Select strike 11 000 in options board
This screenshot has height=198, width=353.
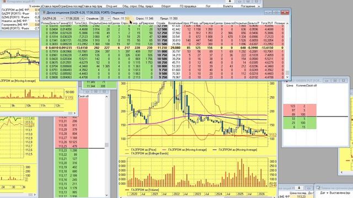coord(162,51)
